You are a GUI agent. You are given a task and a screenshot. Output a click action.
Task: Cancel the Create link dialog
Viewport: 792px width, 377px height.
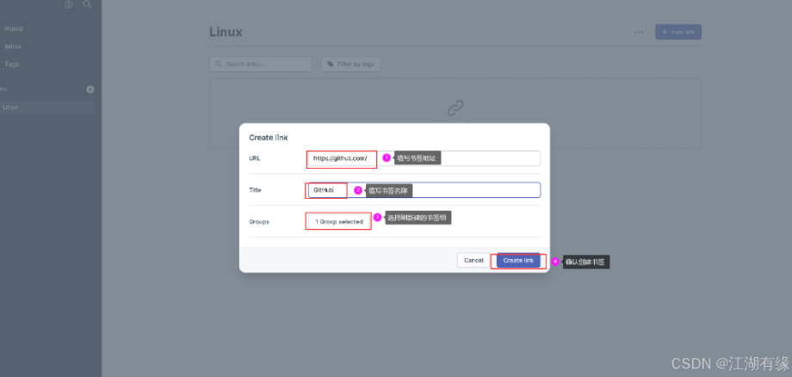click(473, 261)
